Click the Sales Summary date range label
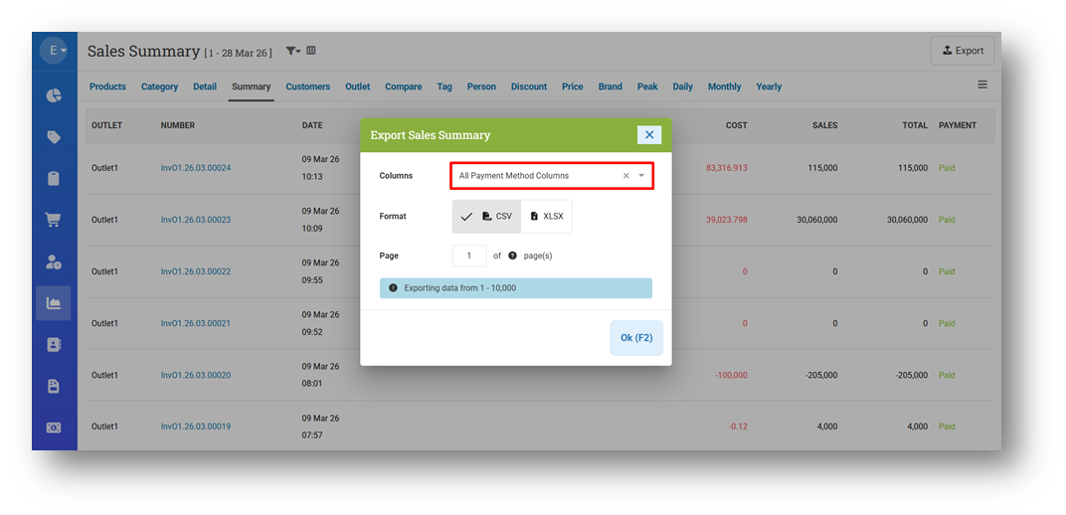Viewport: 1066px width, 515px height. tap(238, 53)
